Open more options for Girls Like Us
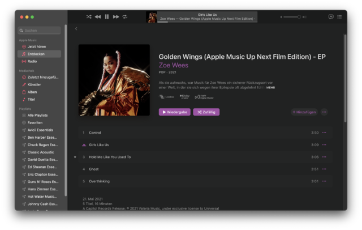 coord(324,144)
